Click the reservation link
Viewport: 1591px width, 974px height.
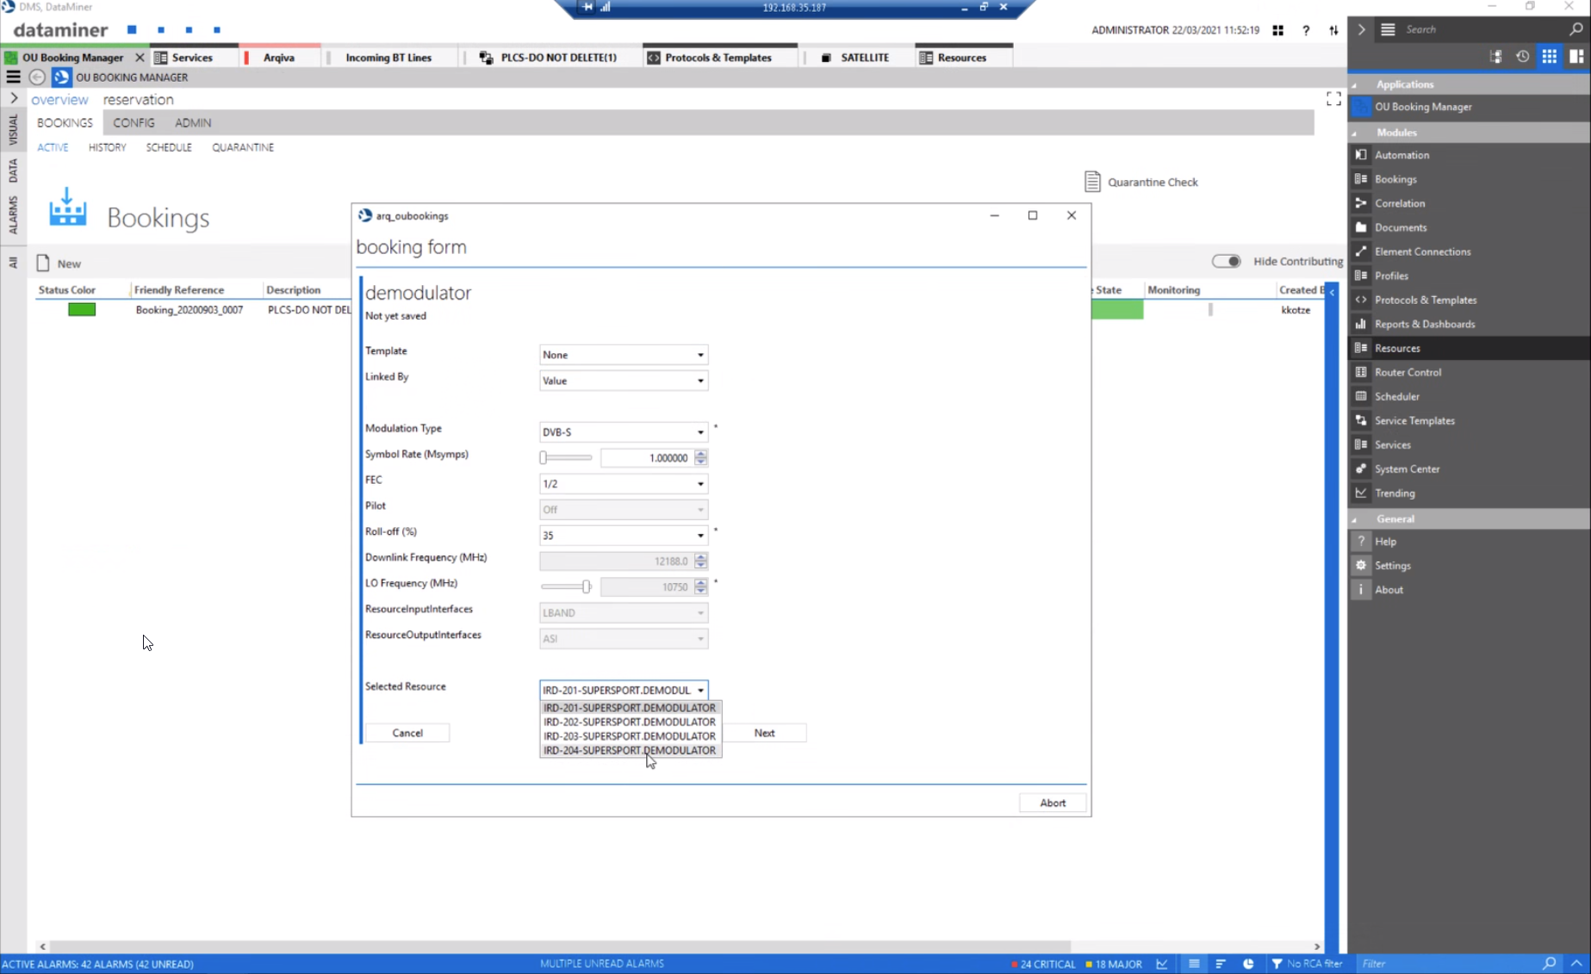tap(139, 100)
